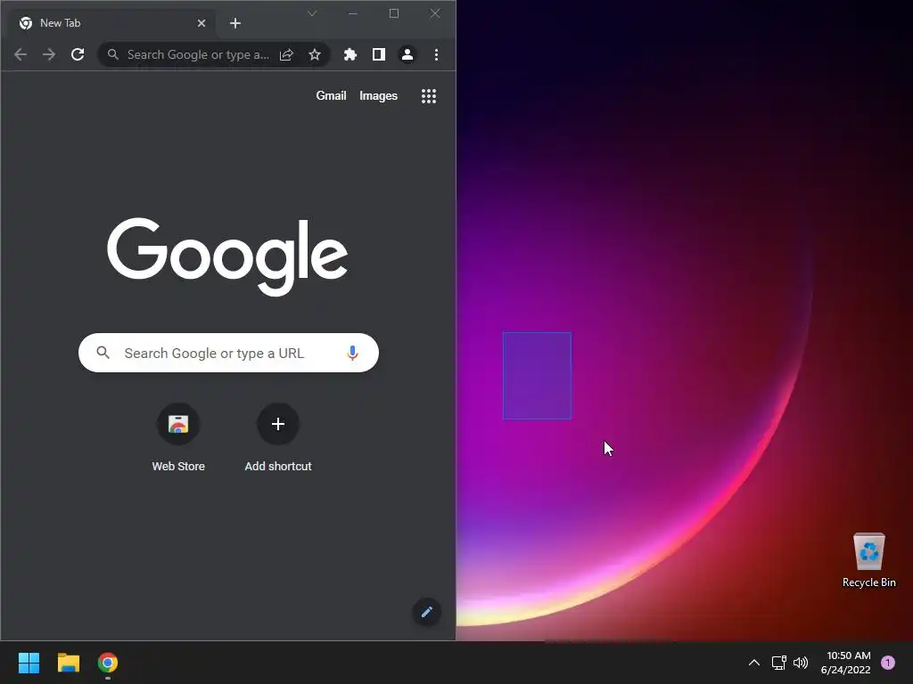Minimize the Chrome window
This screenshot has height=684, width=913.
click(353, 13)
